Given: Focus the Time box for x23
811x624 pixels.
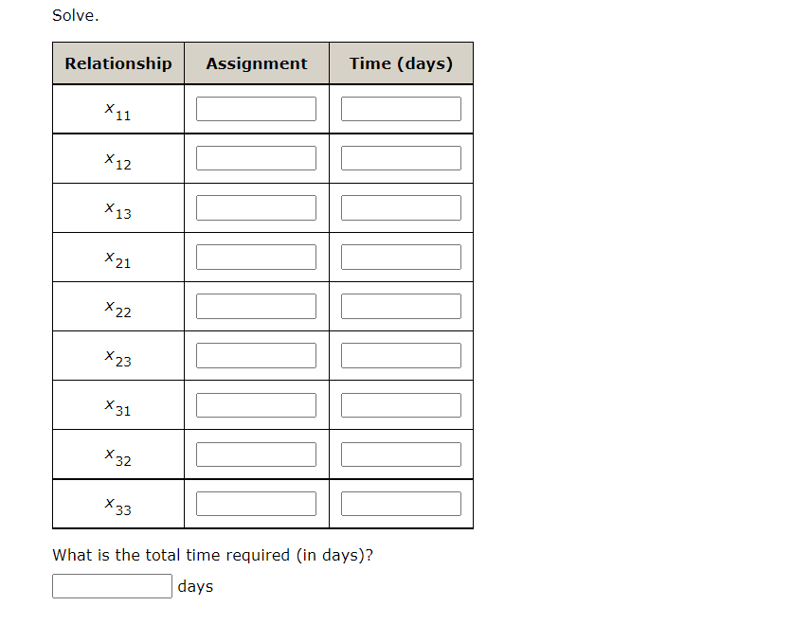Looking at the screenshot, I should 401,356.
